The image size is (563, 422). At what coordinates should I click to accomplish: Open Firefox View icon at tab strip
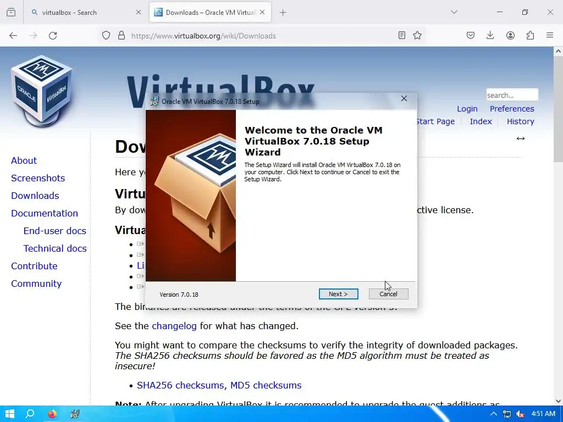[x=11, y=12]
